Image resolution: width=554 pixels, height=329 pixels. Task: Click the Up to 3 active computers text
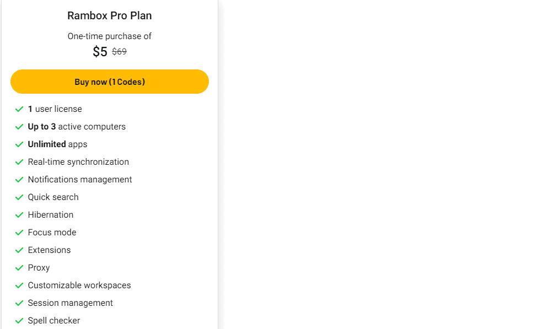click(77, 127)
